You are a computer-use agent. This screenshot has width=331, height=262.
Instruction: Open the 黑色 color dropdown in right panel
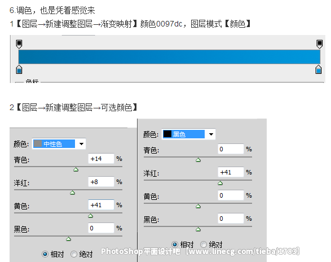188,134
